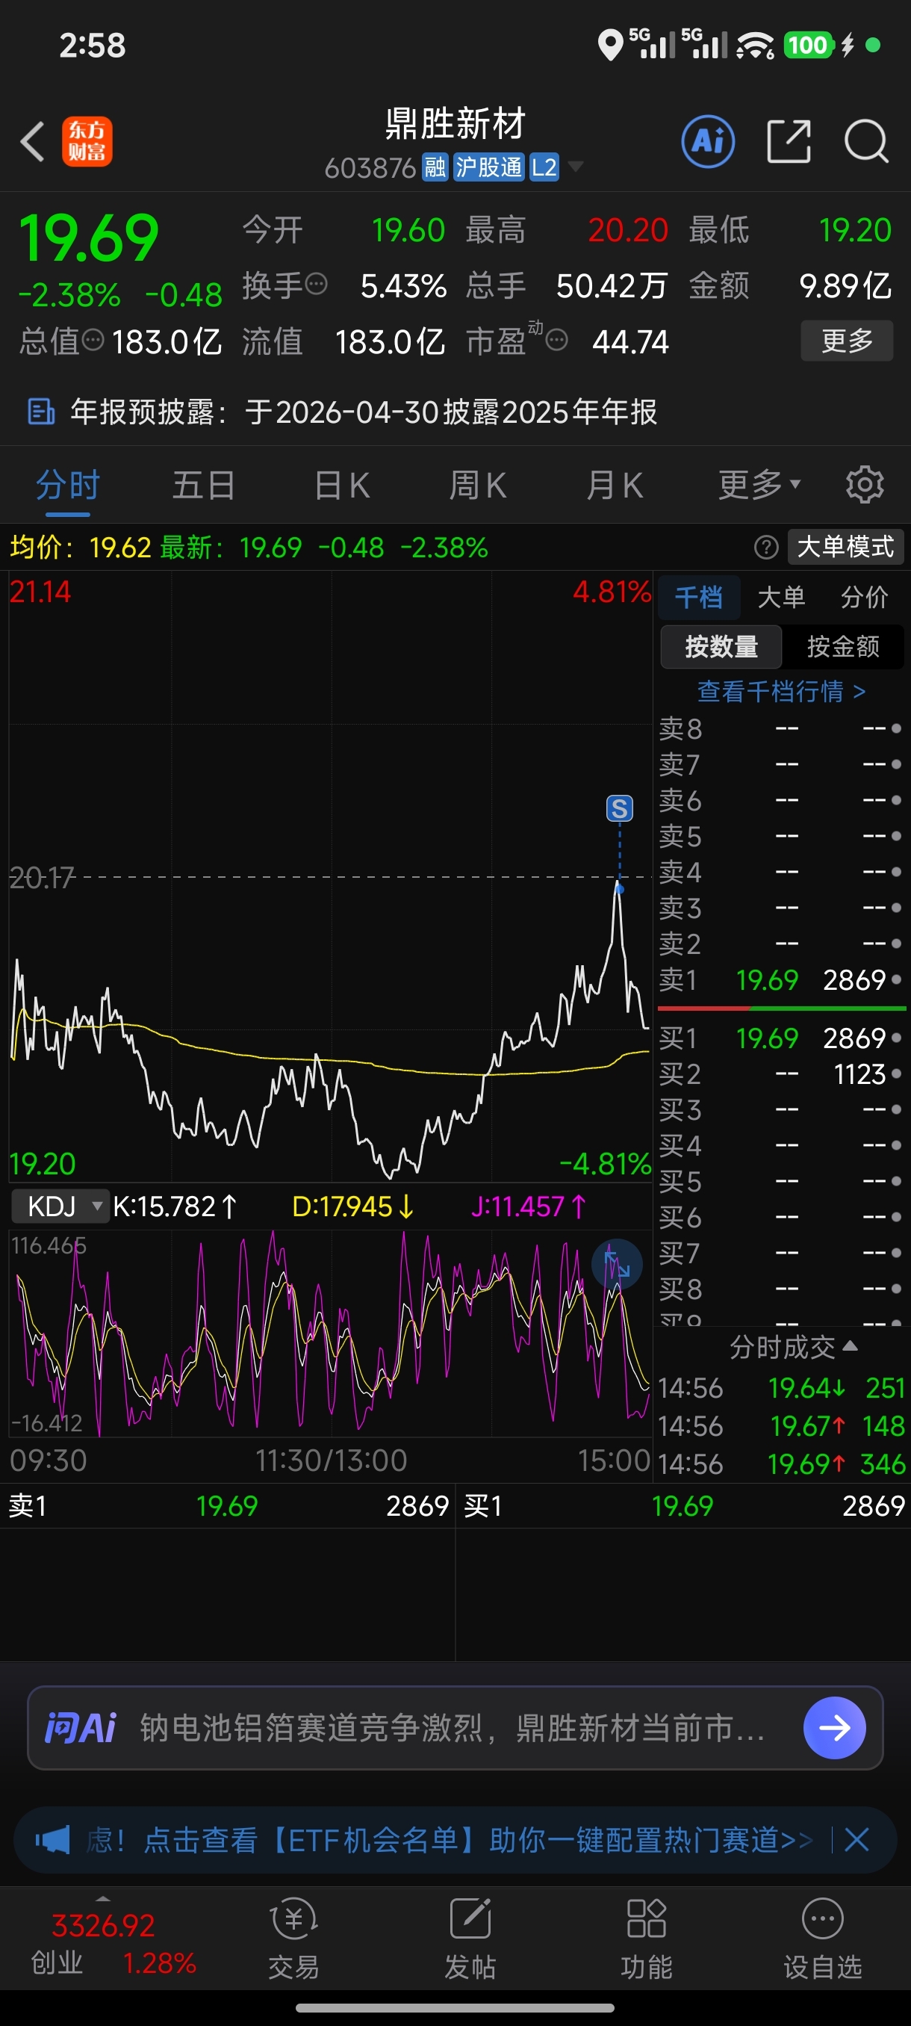Select the 分时 tab
This screenshot has width=911, height=2026.
[68, 485]
